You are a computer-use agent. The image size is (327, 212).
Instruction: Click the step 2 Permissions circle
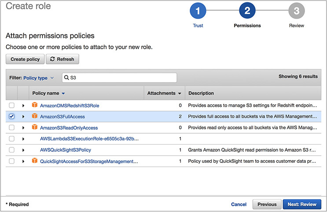[x=247, y=11]
